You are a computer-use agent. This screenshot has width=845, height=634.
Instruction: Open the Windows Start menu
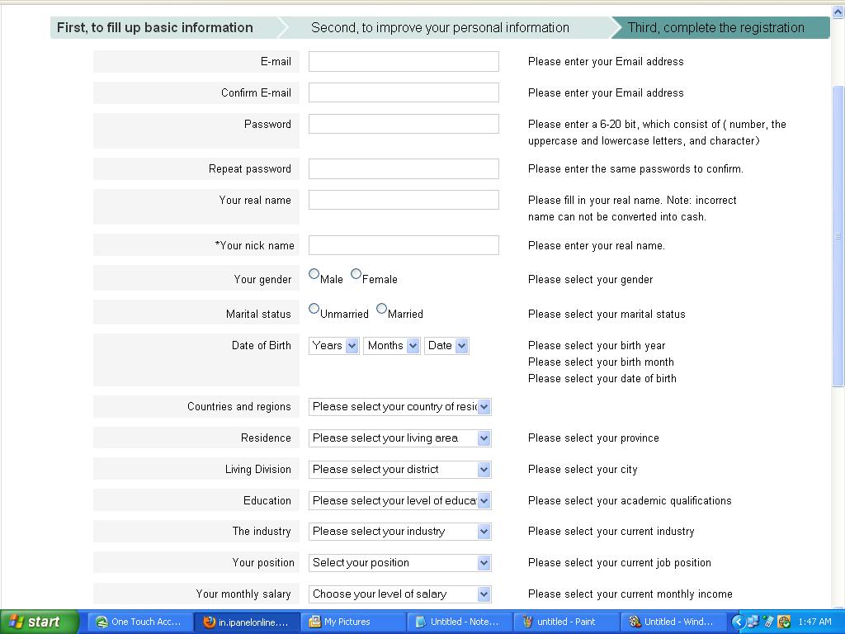coord(39,622)
